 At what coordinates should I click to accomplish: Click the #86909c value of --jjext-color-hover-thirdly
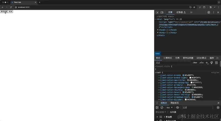pyautogui.click(x=198, y=95)
